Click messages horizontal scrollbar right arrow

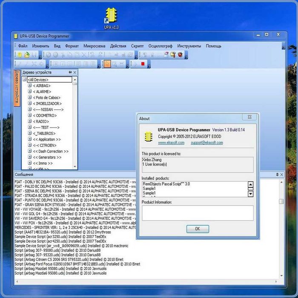pyautogui.click(x=276, y=282)
